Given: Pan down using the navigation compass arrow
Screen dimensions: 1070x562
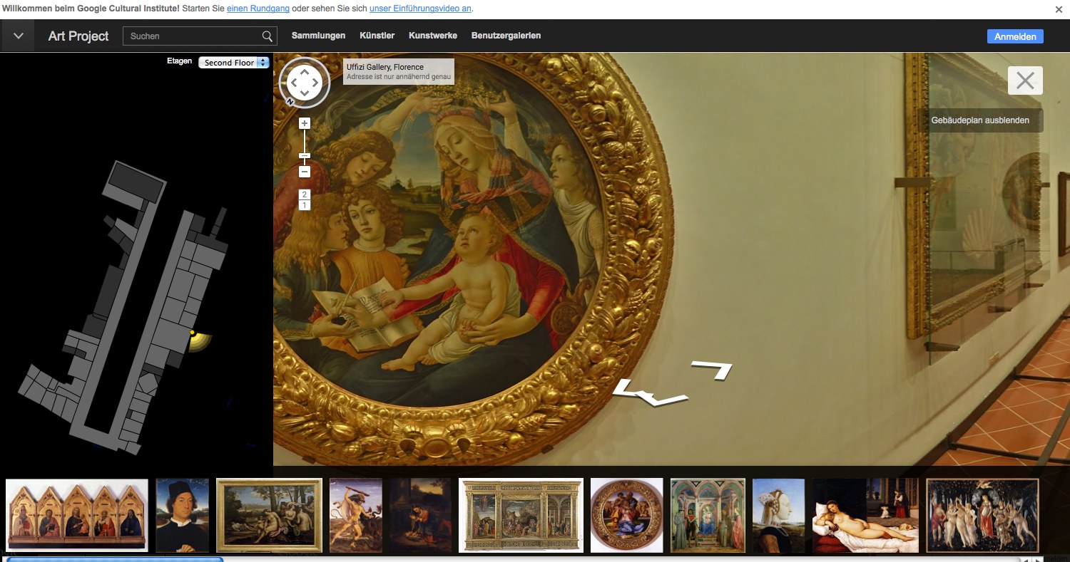Looking at the screenshot, I should [305, 94].
